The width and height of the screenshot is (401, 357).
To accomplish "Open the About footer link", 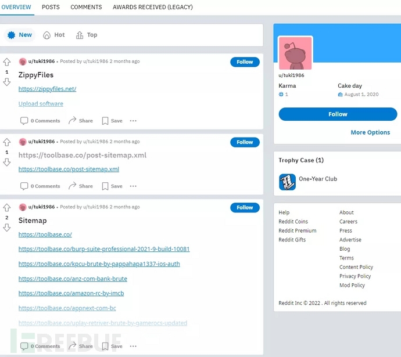I will tap(346, 212).
